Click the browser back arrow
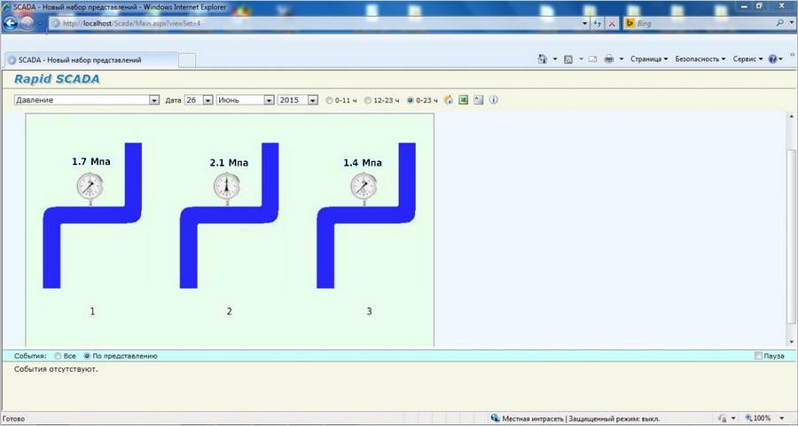Viewport: 798px width, 426px height. (12, 23)
